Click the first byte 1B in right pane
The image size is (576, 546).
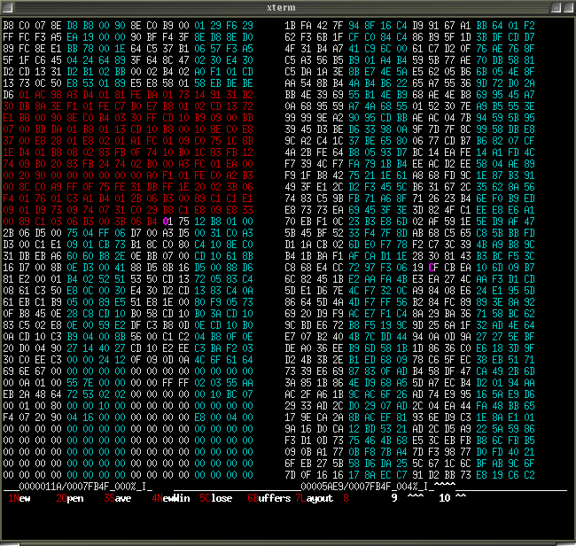289,25
